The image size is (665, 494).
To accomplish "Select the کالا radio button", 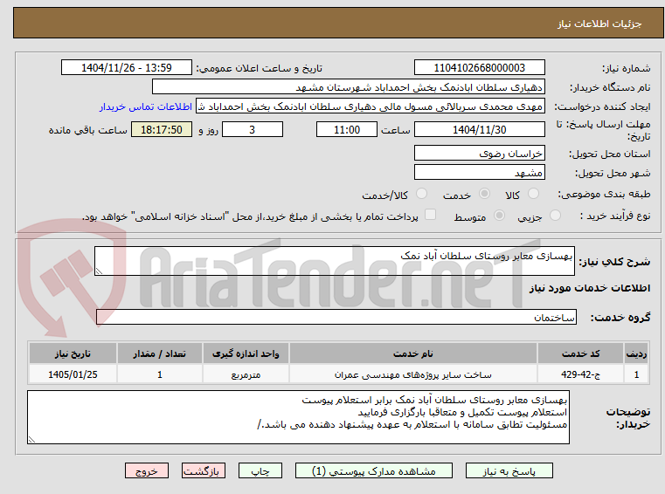I will click(x=533, y=194).
